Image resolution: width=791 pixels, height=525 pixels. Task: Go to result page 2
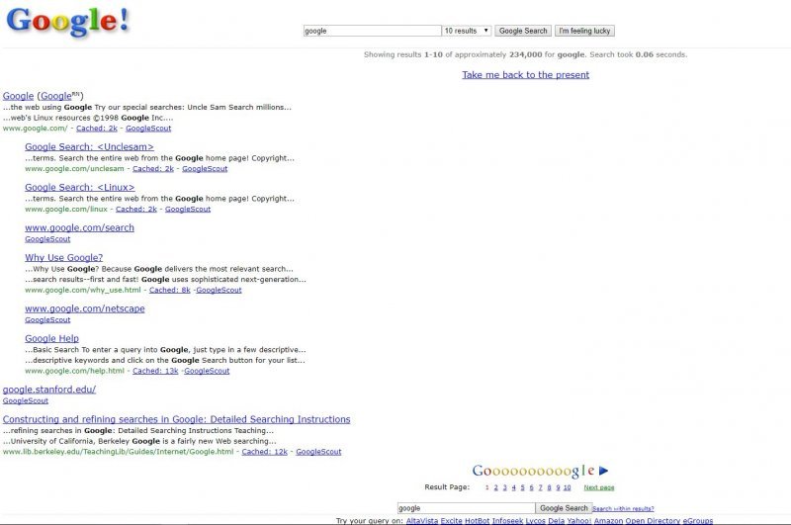[496, 487]
